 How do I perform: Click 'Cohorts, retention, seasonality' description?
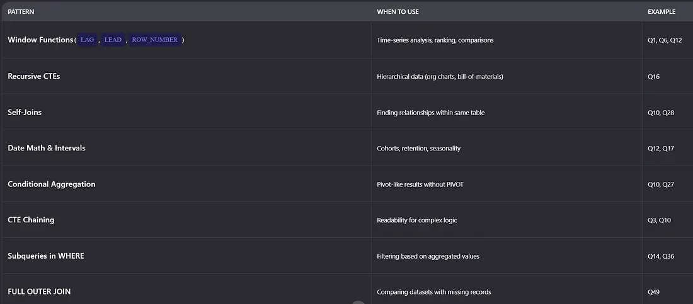(418, 149)
